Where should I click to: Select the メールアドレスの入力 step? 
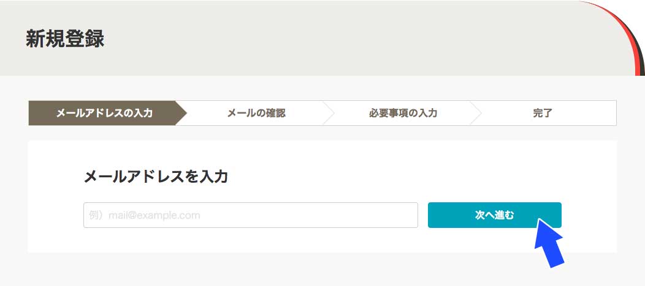(x=104, y=113)
